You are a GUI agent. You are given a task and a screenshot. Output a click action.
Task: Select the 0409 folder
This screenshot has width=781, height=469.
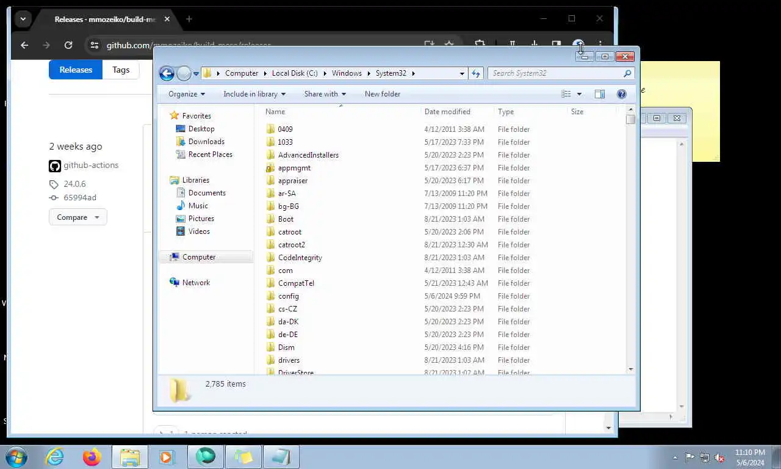pyautogui.click(x=285, y=129)
